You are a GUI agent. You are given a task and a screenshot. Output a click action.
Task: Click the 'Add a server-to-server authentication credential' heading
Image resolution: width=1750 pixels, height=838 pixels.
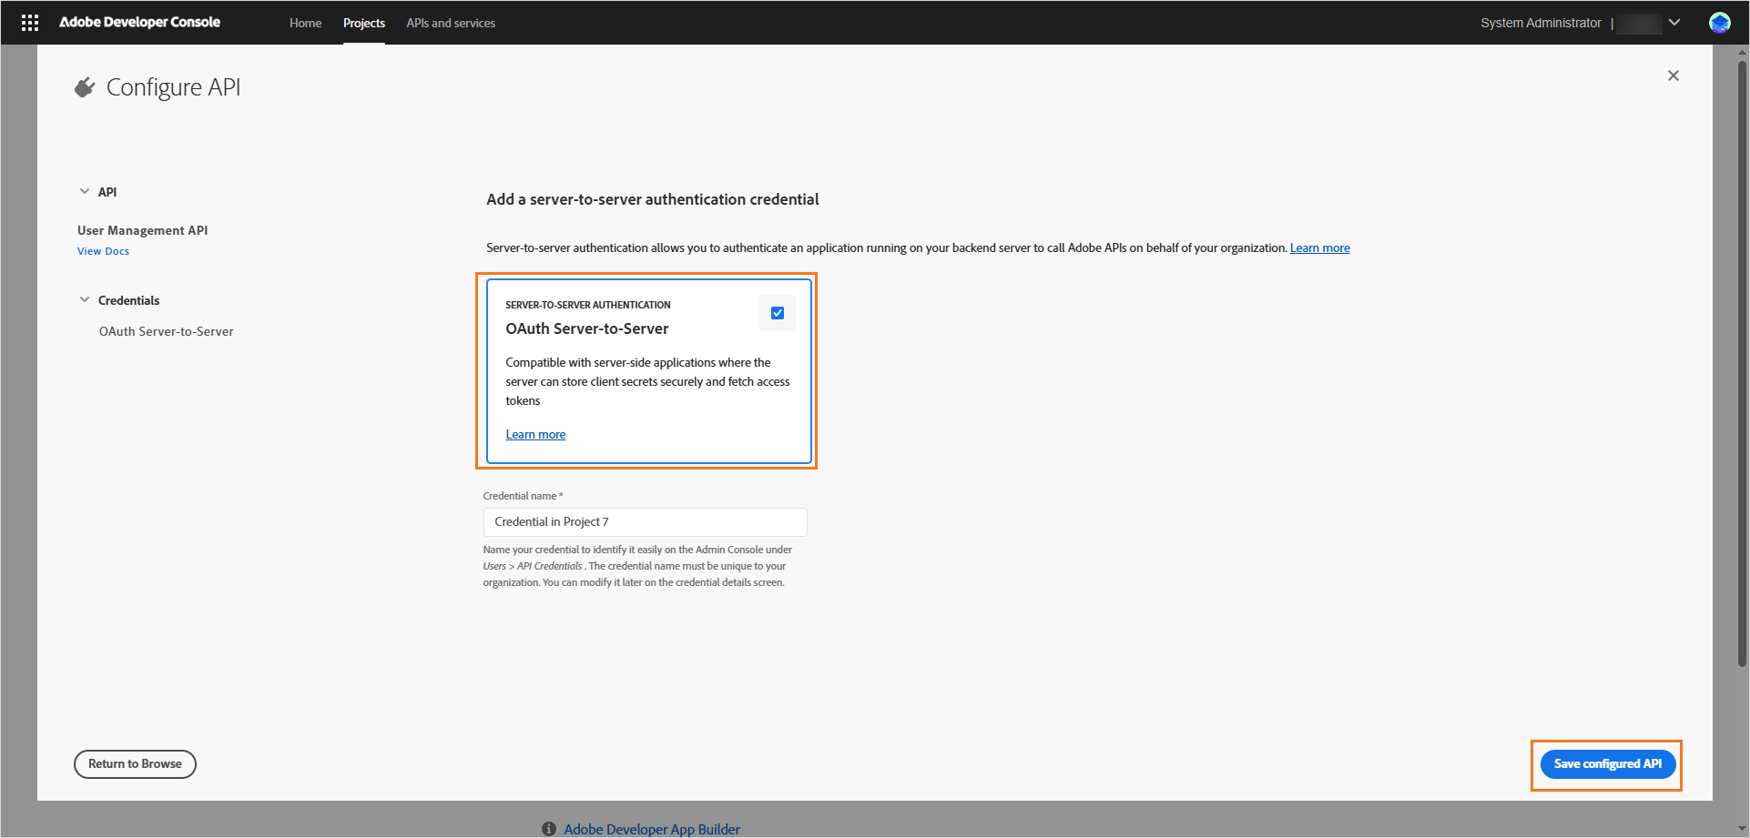pyautogui.click(x=652, y=199)
